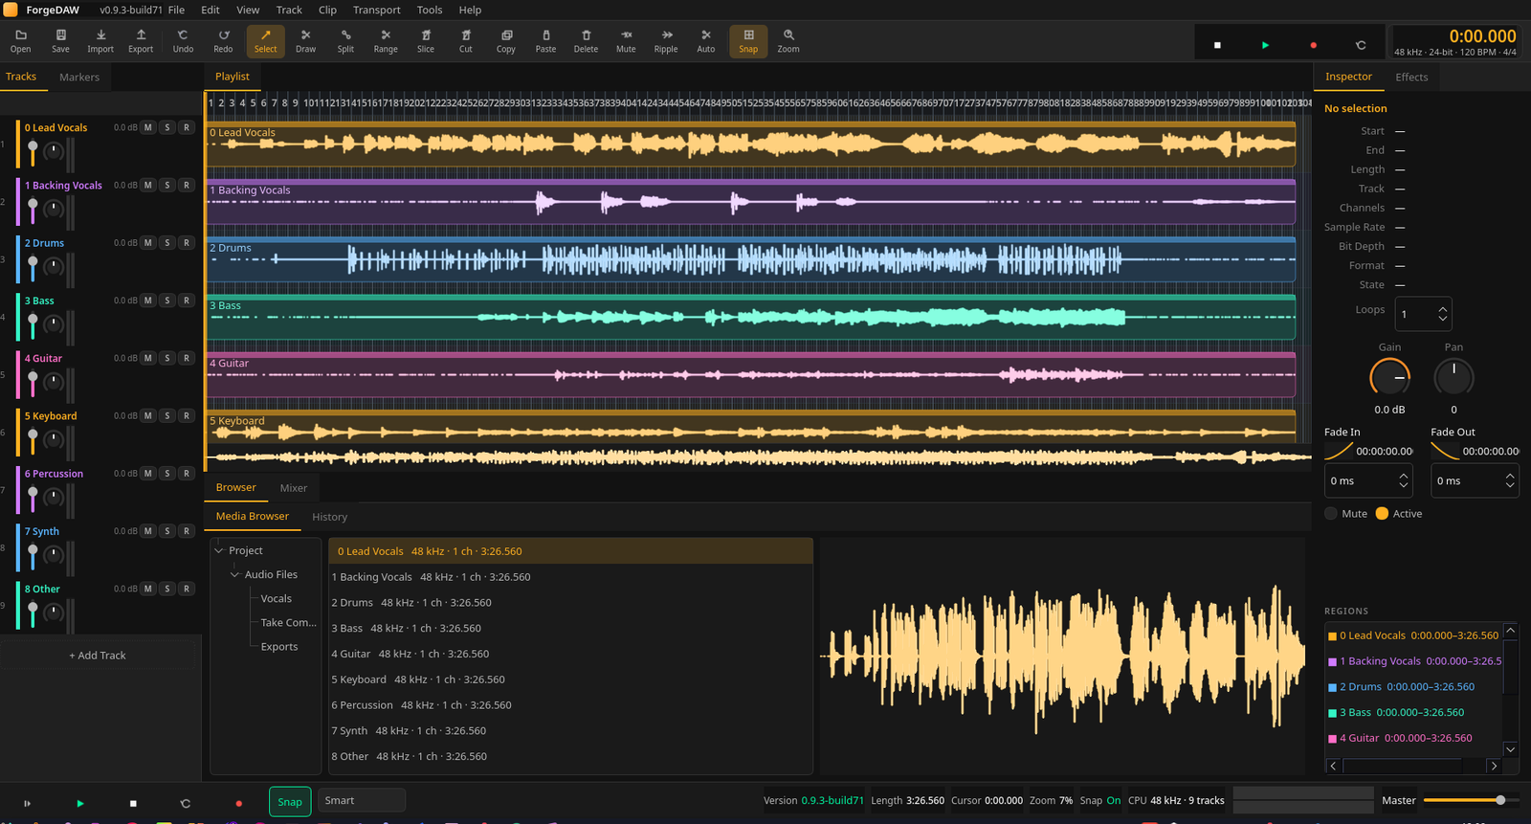The height and width of the screenshot is (824, 1531).
Task: Select the 3 Bass region in Regions list
Action: 1413,713
